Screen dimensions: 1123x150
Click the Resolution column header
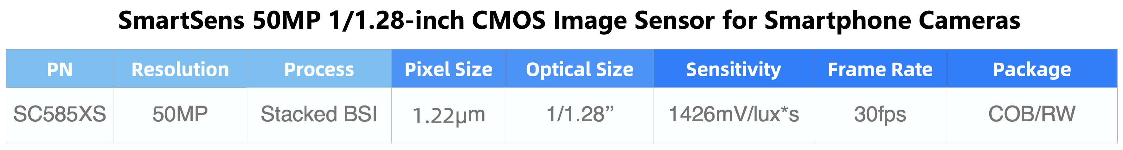point(180,69)
